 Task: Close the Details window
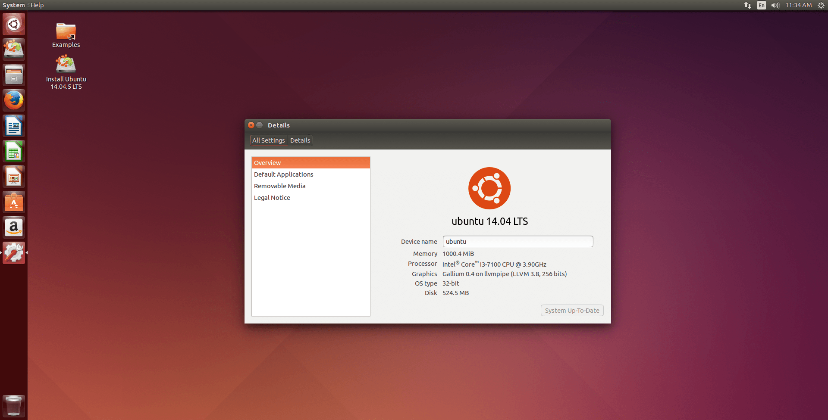(x=251, y=125)
